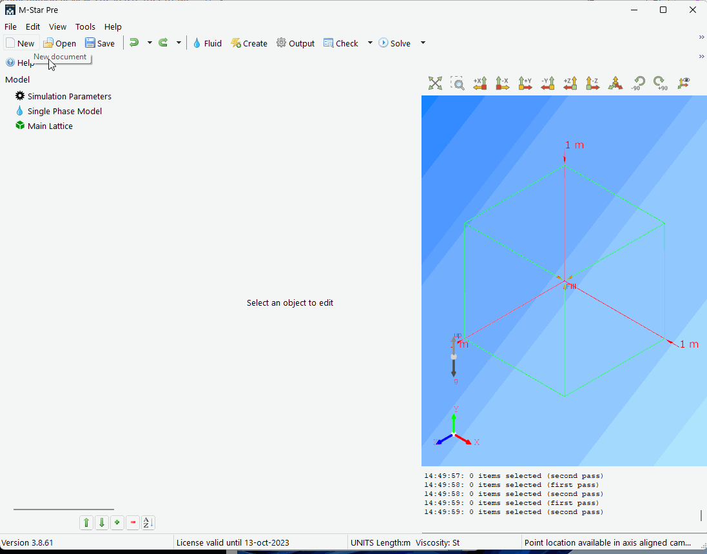Open a file with the Open button
The width and height of the screenshot is (707, 554).
pos(59,43)
